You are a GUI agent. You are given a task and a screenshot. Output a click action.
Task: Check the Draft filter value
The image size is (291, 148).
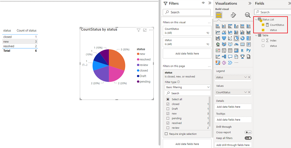coord(168,109)
